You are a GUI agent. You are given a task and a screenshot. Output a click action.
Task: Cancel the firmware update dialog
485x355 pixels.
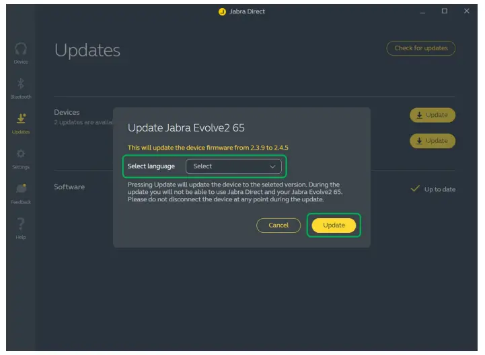click(x=278, y=225)
